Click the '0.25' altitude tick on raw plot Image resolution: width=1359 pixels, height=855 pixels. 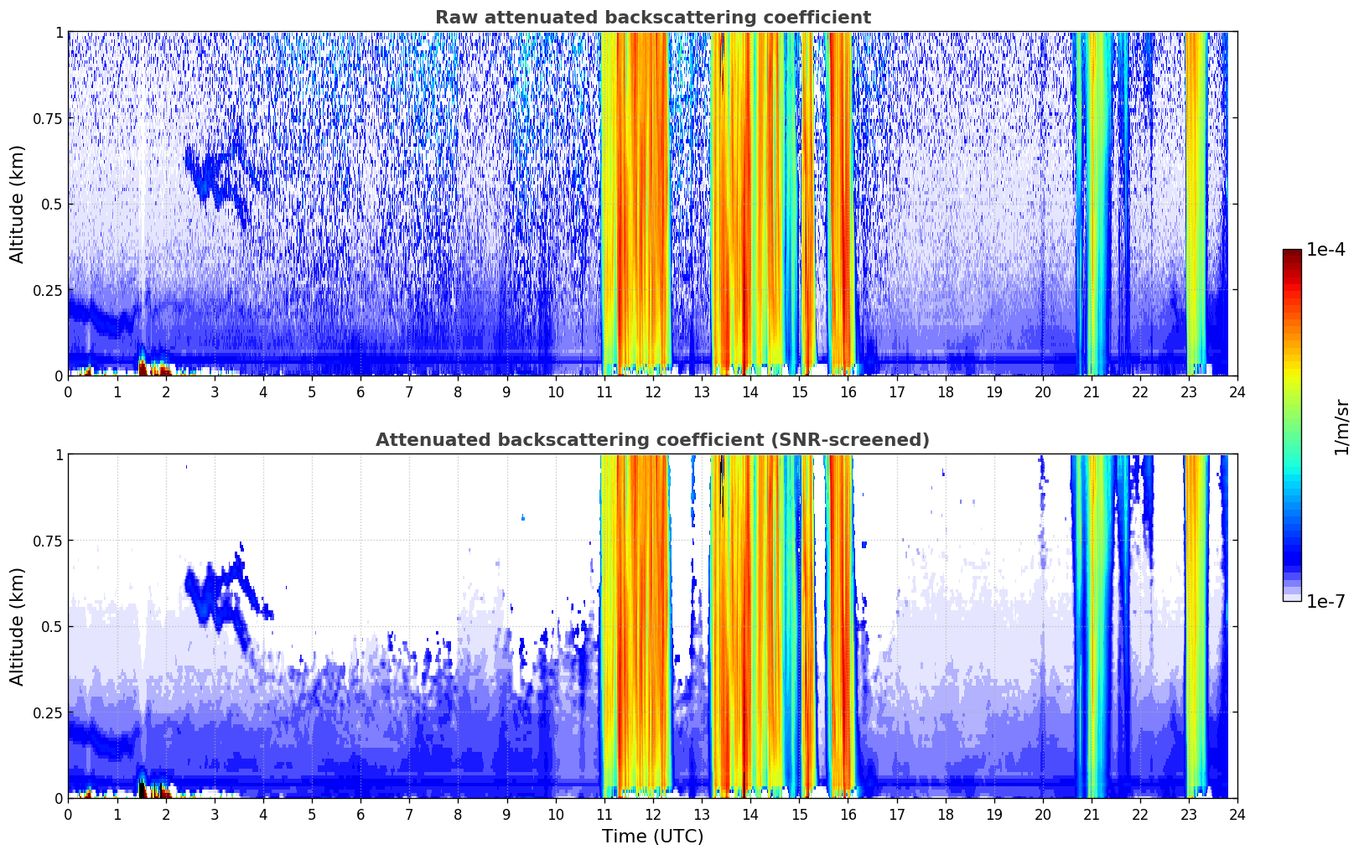click(x=48, y=290)
